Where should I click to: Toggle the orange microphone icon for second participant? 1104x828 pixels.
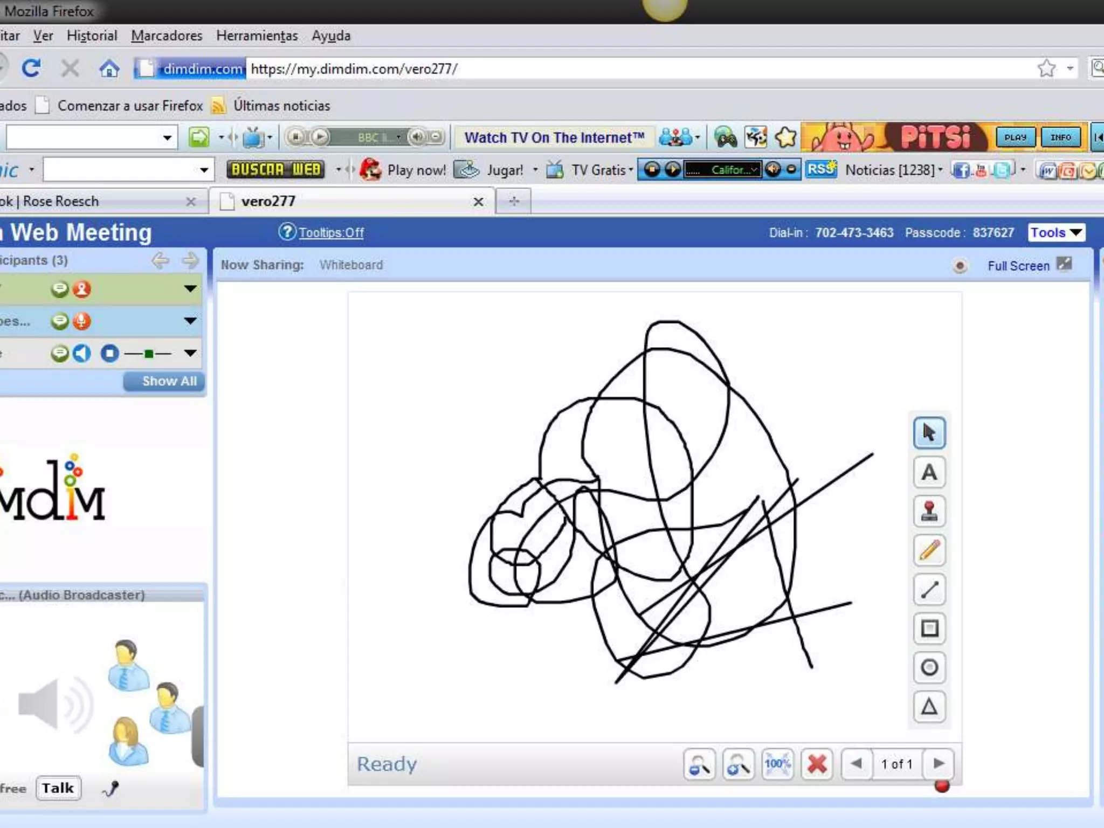[82, 321]
